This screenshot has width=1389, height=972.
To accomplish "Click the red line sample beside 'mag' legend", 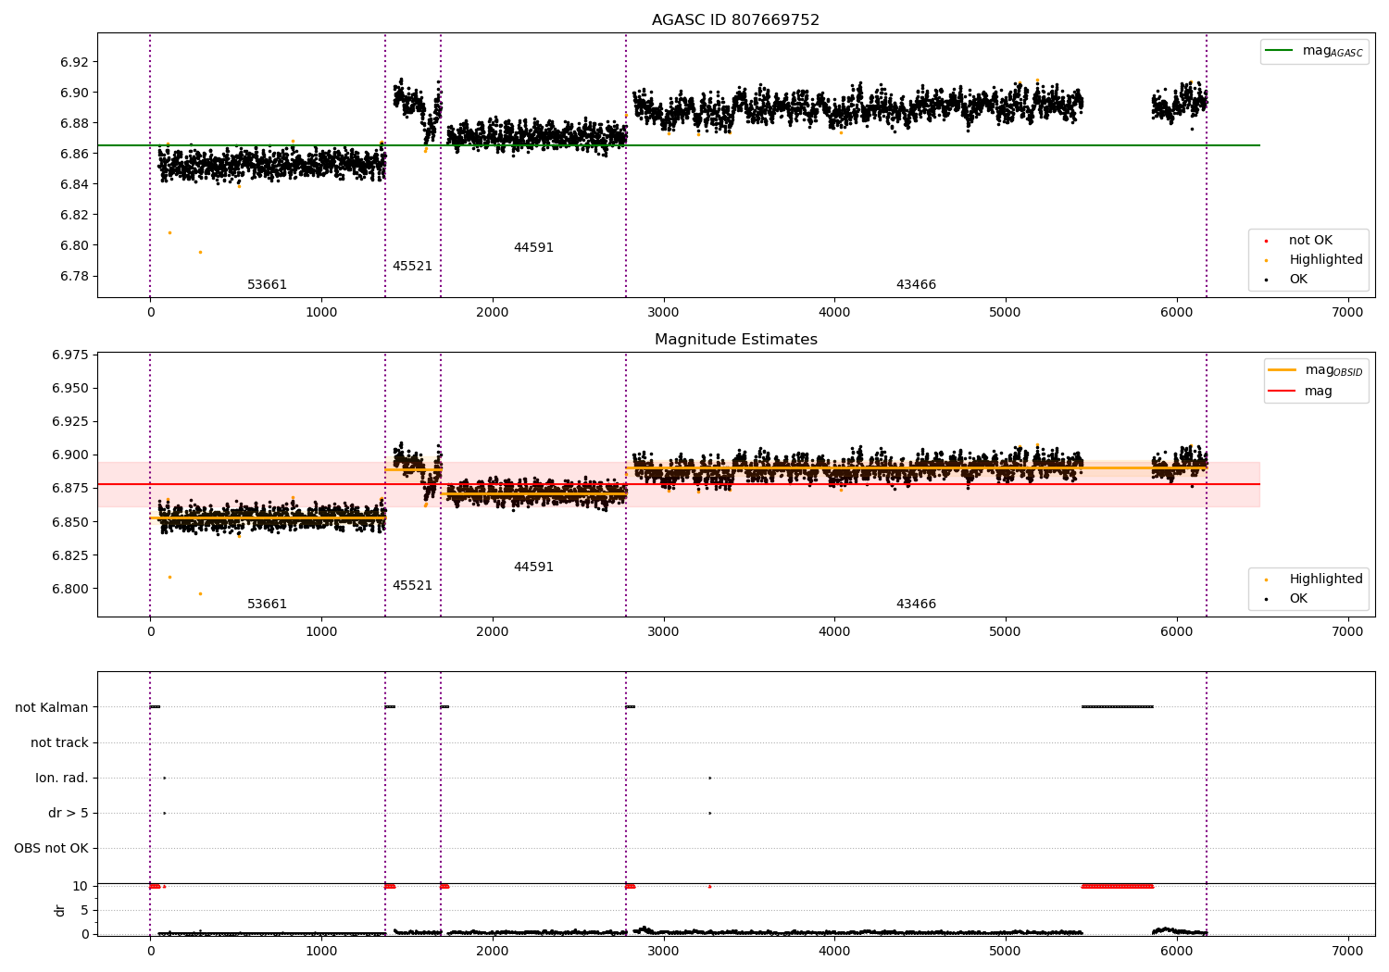I will [x=1283, y=391].
